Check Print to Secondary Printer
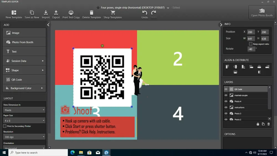This screenshot has height=156, width=277. (5, 126)
